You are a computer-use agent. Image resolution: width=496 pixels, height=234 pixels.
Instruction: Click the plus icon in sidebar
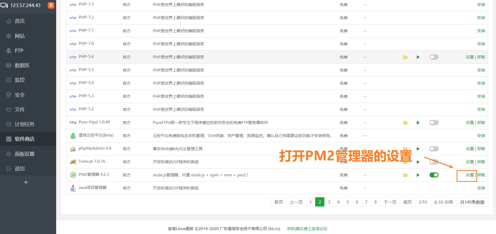[x=26, y=182]
